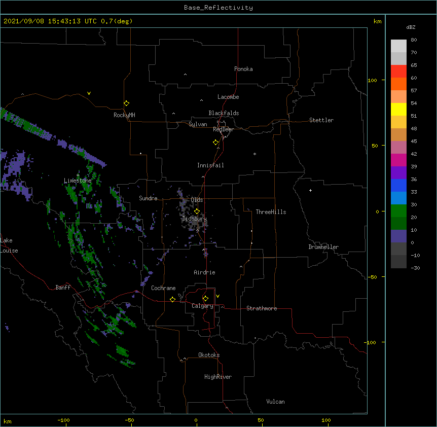Click the yellow diamond marker below RedDeer
Viewport: 437px width, 427px height.
[x=216, y=143]
